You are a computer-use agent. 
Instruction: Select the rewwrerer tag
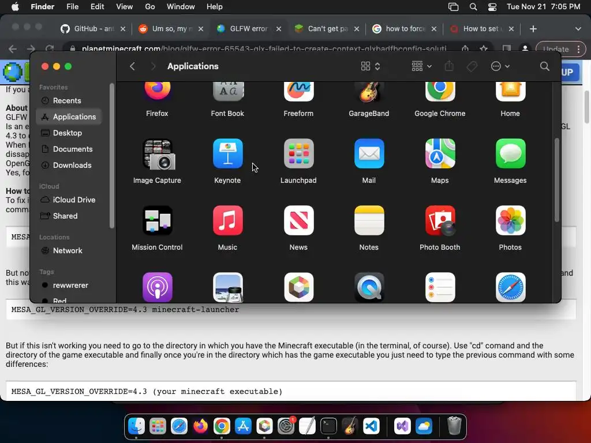pyautogui.click(x=69, y=286)
